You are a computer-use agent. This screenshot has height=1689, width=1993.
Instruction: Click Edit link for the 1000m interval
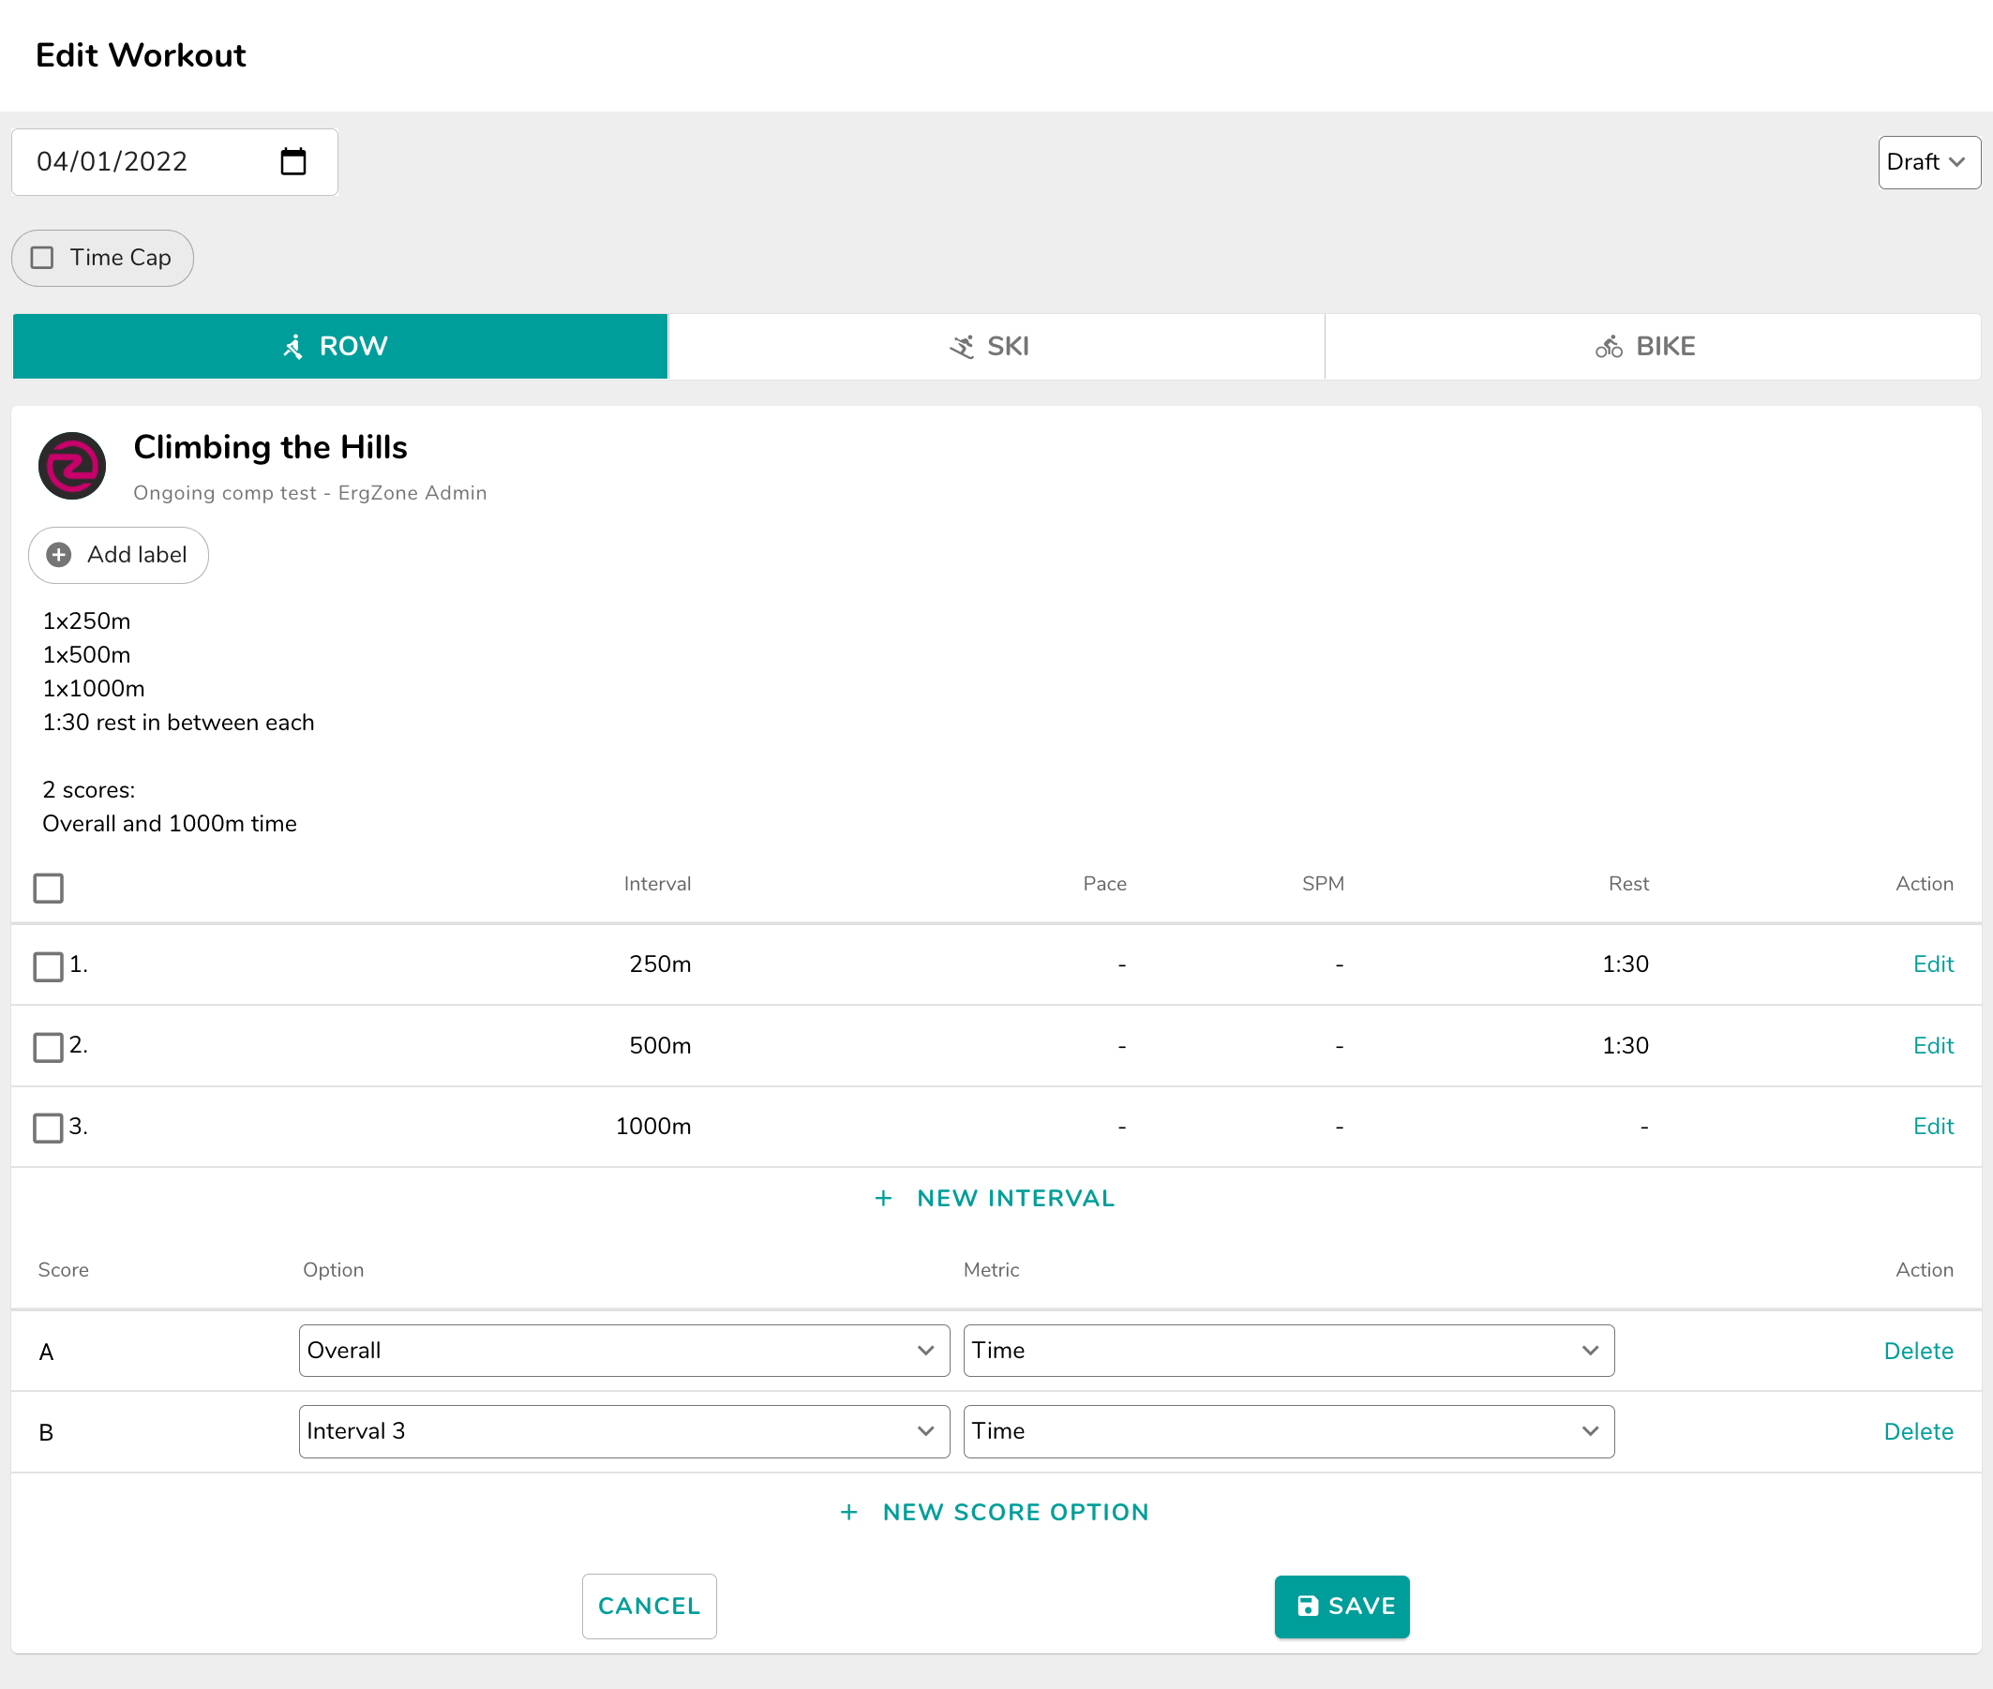click(x=1933, y=1126)
